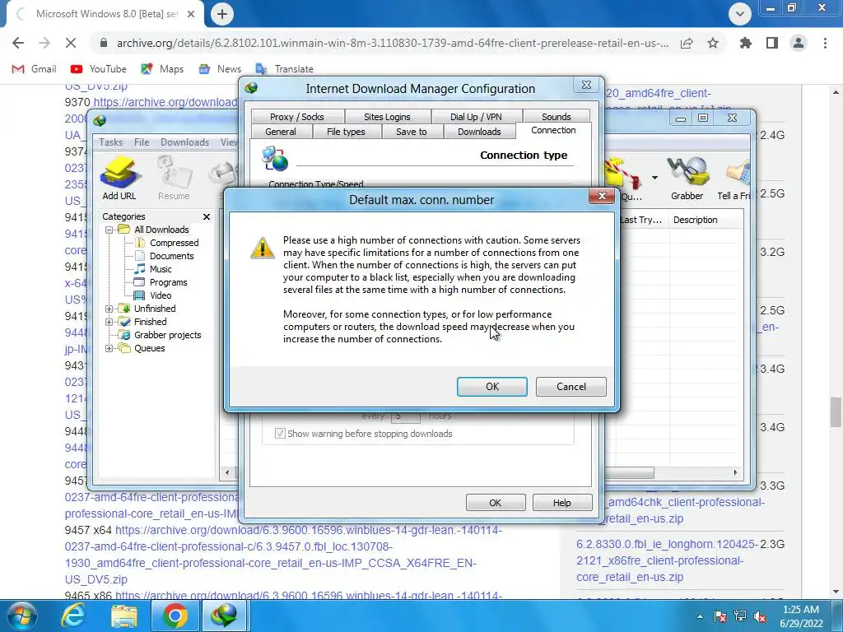843x632 pixels.
Task: Open the Downloads menu in IDM
Action: (x=184, y=142)
